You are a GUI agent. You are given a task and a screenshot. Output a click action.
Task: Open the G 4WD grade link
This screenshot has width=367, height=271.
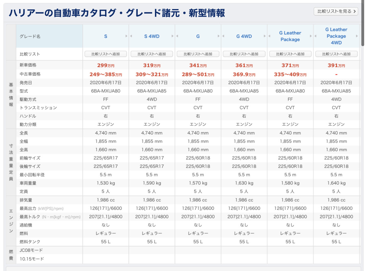[x=244, y=36]
